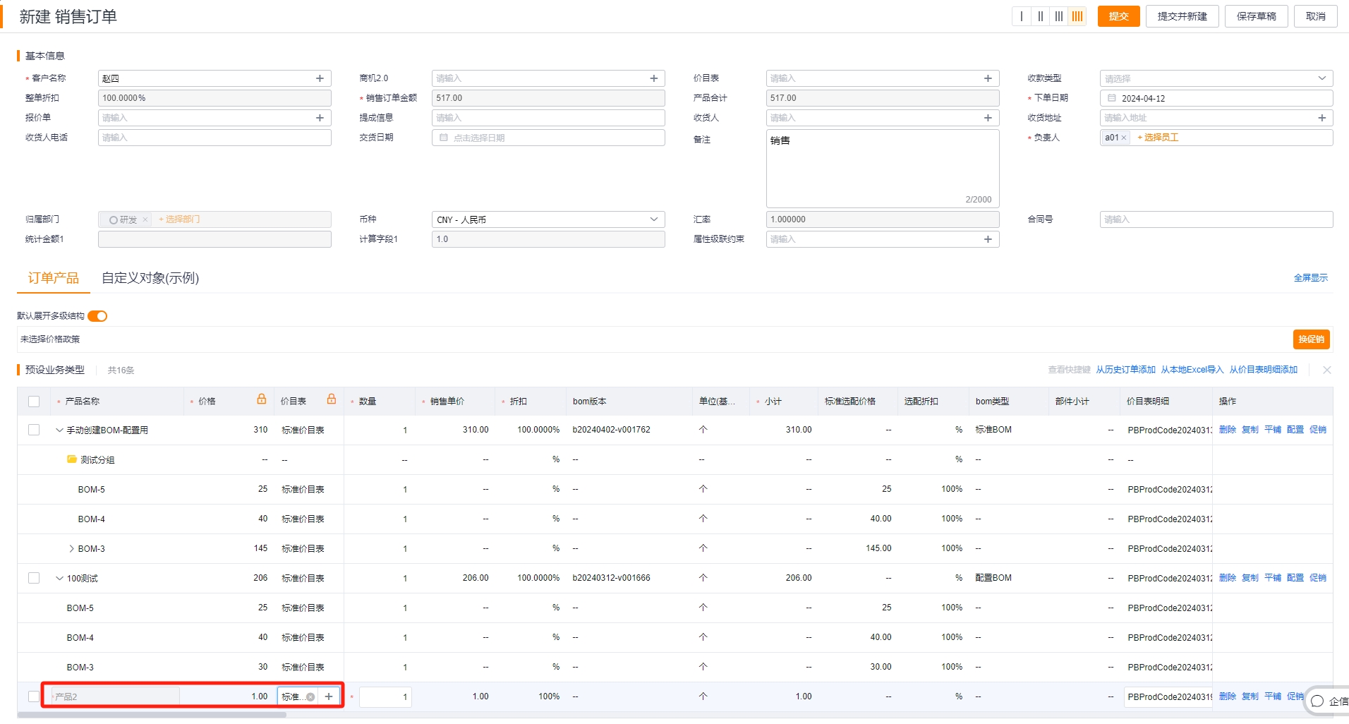Viewport: 1349px width, 724px height.
Task: Check the select-all checkbox in table header
Action: (34, 402)
